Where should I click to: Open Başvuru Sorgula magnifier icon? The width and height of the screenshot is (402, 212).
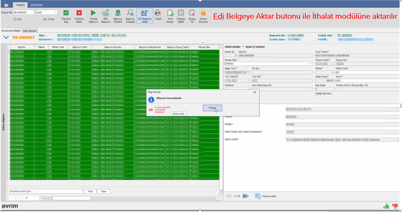pos(130,13)
